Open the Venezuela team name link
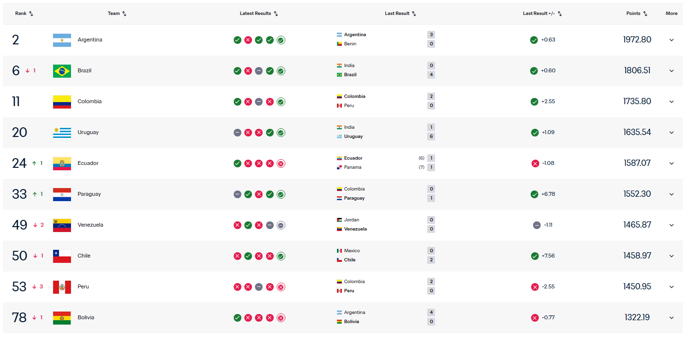 90,225
